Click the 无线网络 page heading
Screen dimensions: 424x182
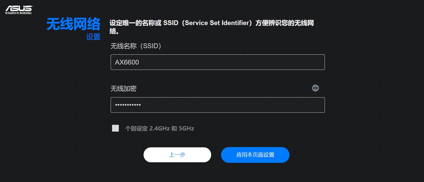tap(73, 24)
